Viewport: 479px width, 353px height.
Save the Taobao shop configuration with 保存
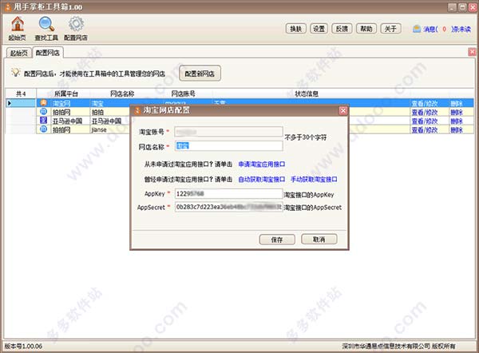[x=277, y=240]
